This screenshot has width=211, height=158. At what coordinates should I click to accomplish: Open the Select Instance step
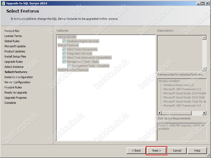pyautogui.click(x=14, y=67)
